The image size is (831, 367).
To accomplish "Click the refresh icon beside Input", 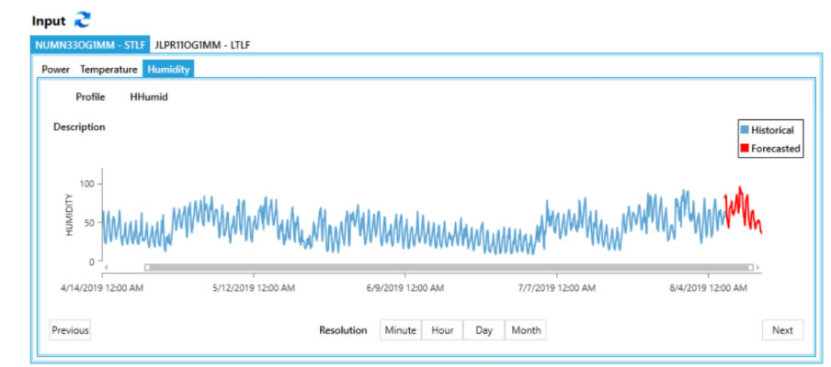I will tap(83, 20).
